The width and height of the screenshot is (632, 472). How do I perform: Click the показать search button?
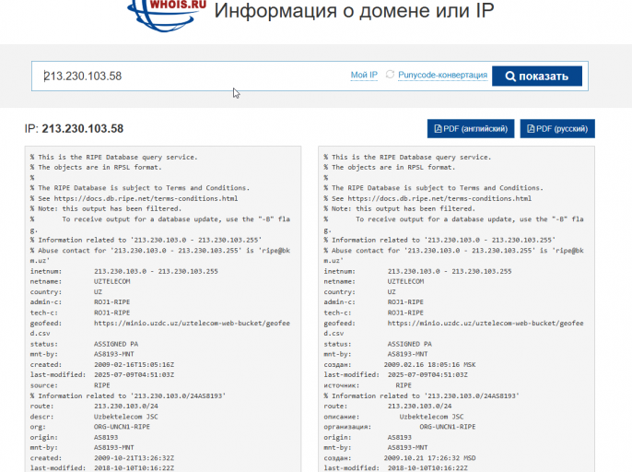[x=537, y=76]
